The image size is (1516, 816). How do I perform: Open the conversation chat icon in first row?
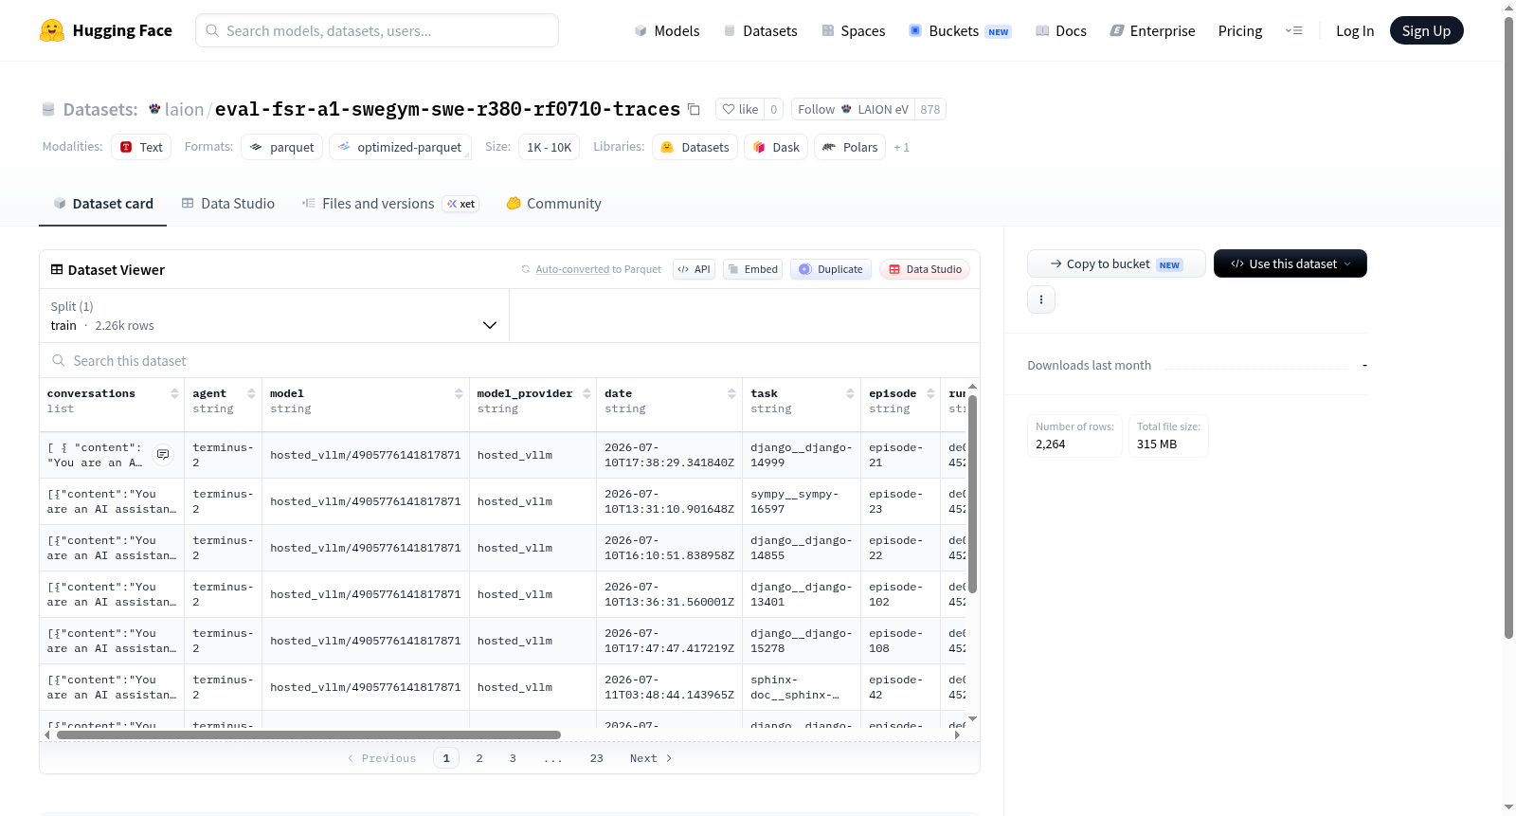pos(163,455)
